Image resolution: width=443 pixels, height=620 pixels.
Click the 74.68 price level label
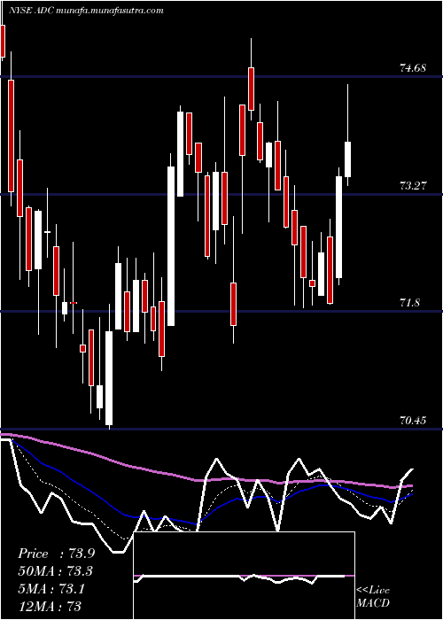pyautogui.click(x=413, y=68)
